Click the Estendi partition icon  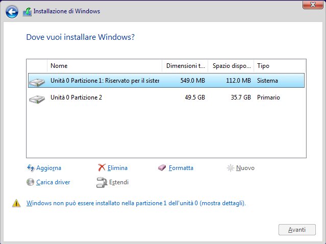tap(101, 182)
